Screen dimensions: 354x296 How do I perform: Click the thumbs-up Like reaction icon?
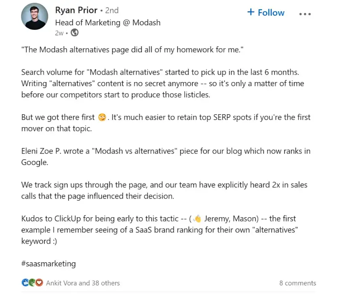click(25, 282)
